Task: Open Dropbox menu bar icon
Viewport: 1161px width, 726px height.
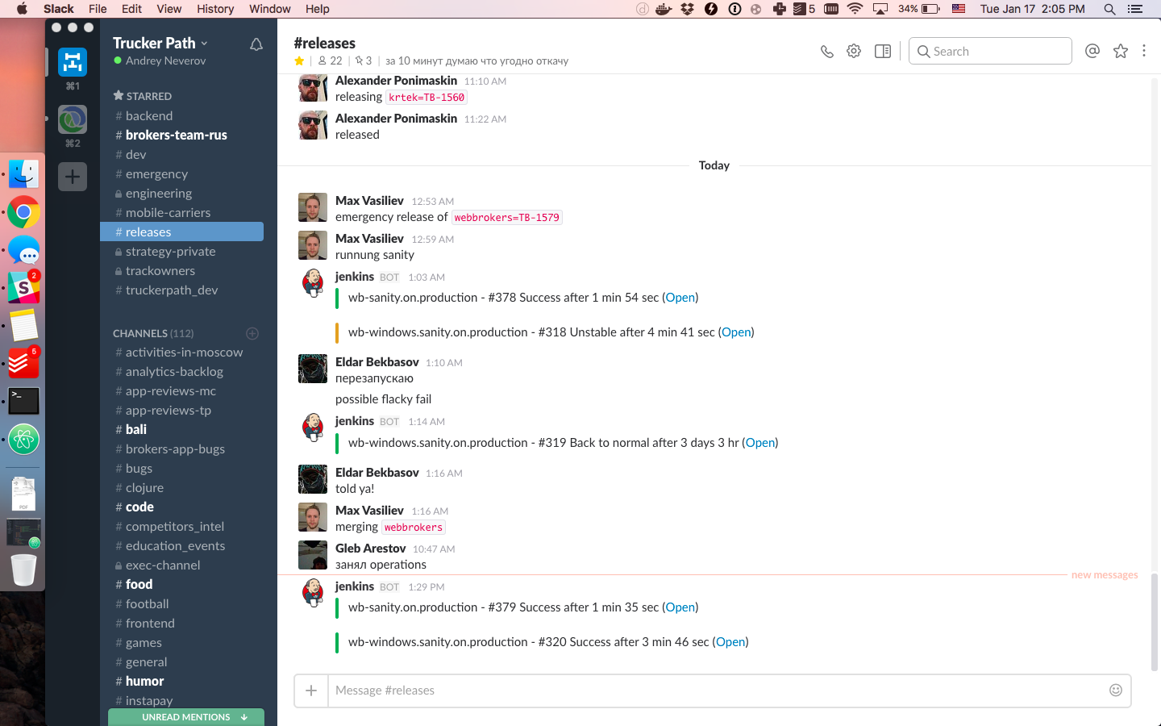Action: 687,9
